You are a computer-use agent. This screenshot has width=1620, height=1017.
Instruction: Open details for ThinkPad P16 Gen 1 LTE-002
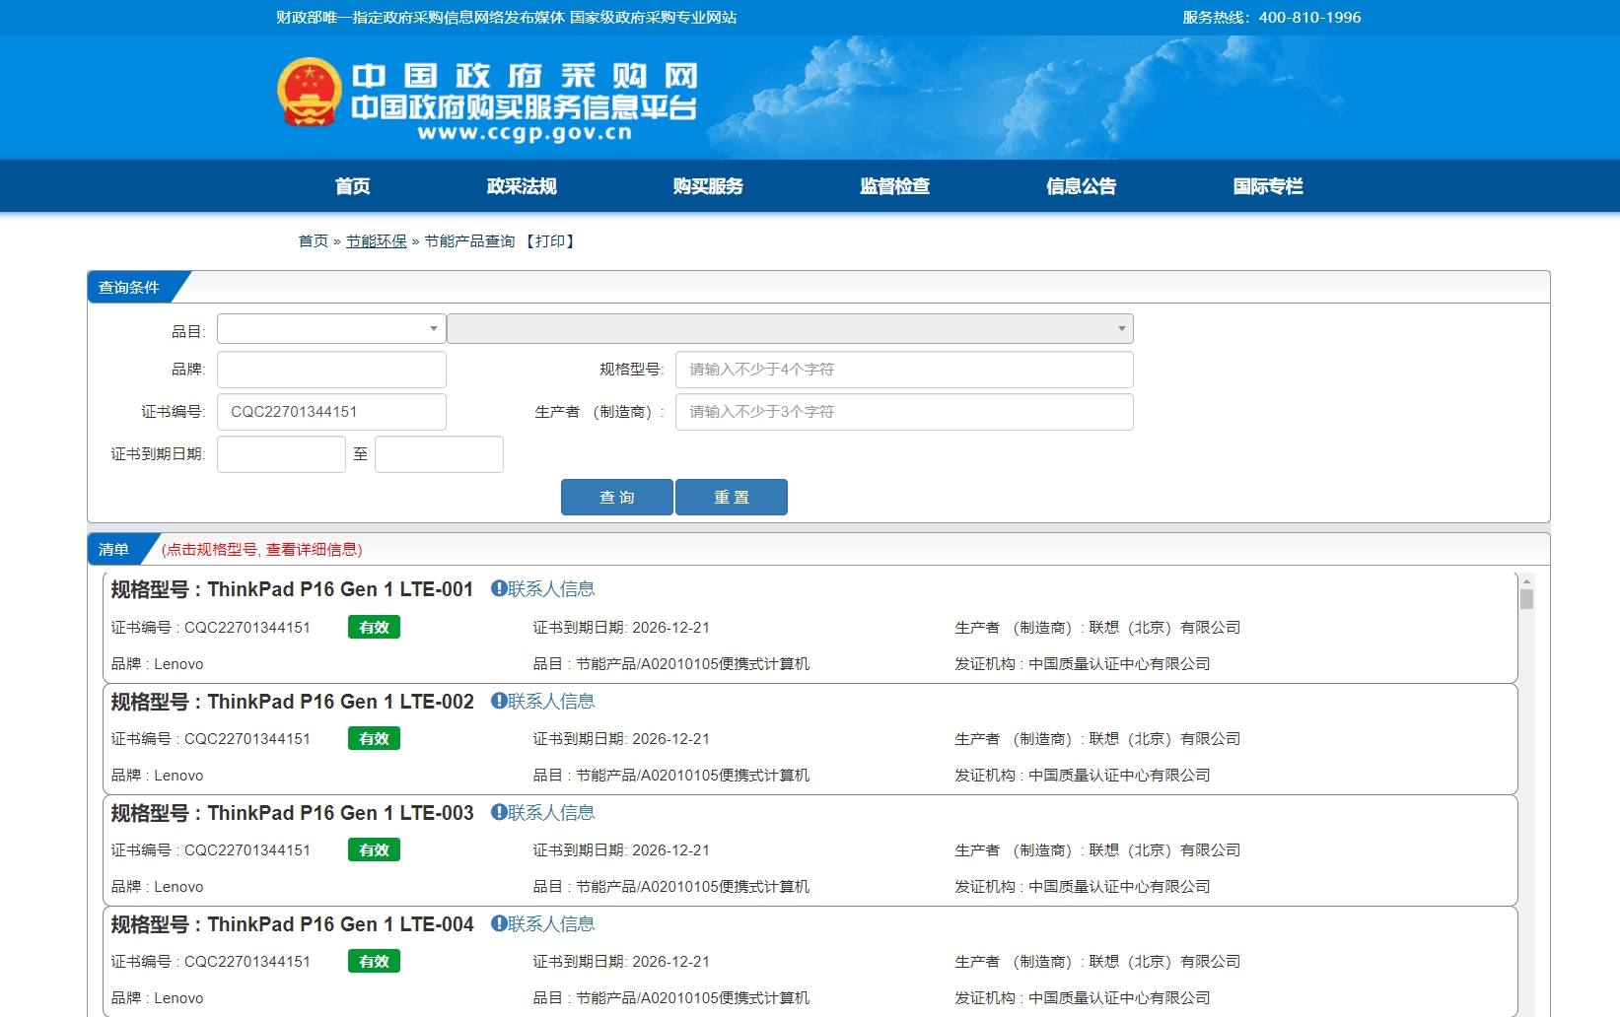tap(340, 702)
